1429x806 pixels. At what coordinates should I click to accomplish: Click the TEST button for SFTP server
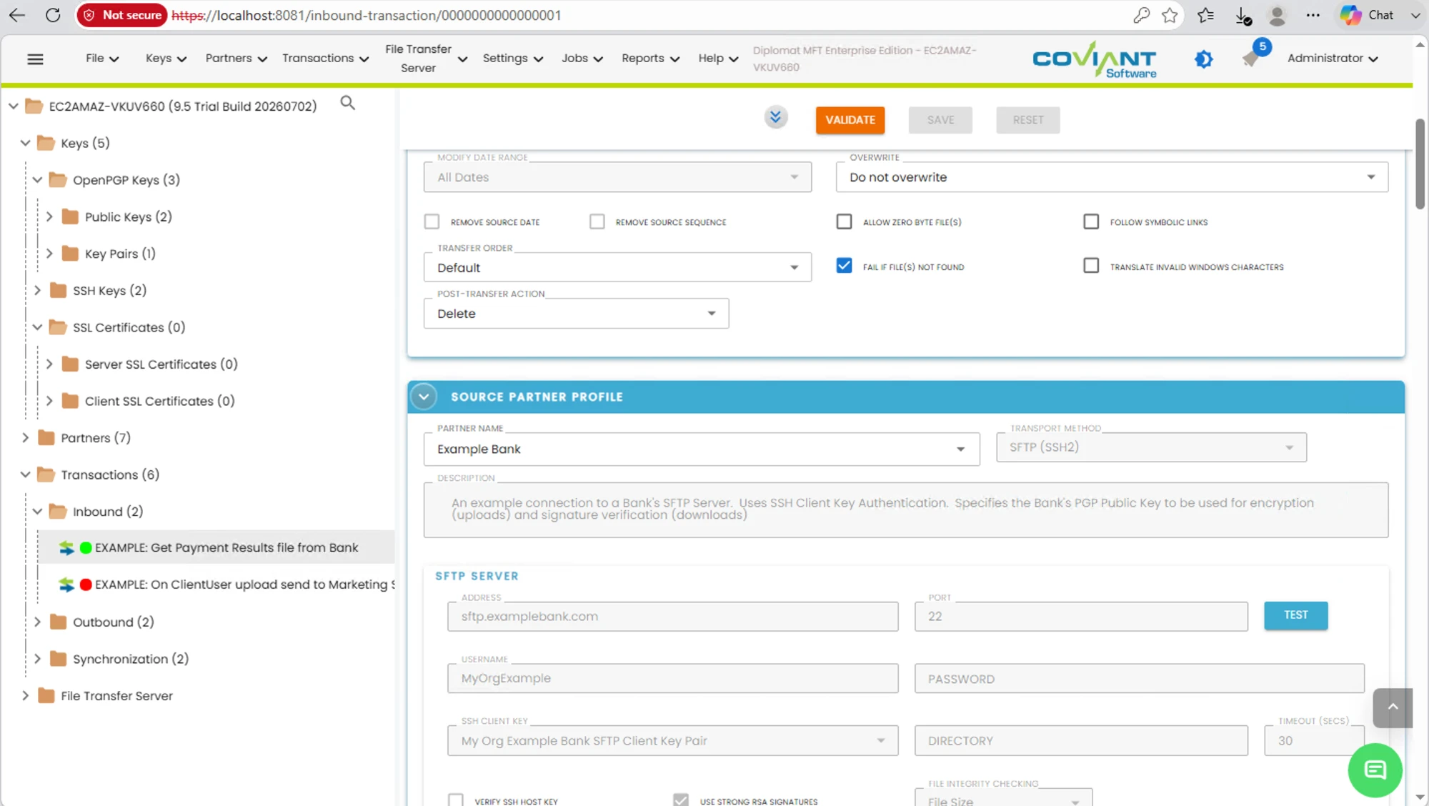click(x=1295, y=615)
